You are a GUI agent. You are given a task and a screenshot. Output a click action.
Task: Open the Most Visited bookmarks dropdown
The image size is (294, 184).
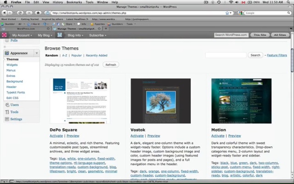click(x=9, y=19)
